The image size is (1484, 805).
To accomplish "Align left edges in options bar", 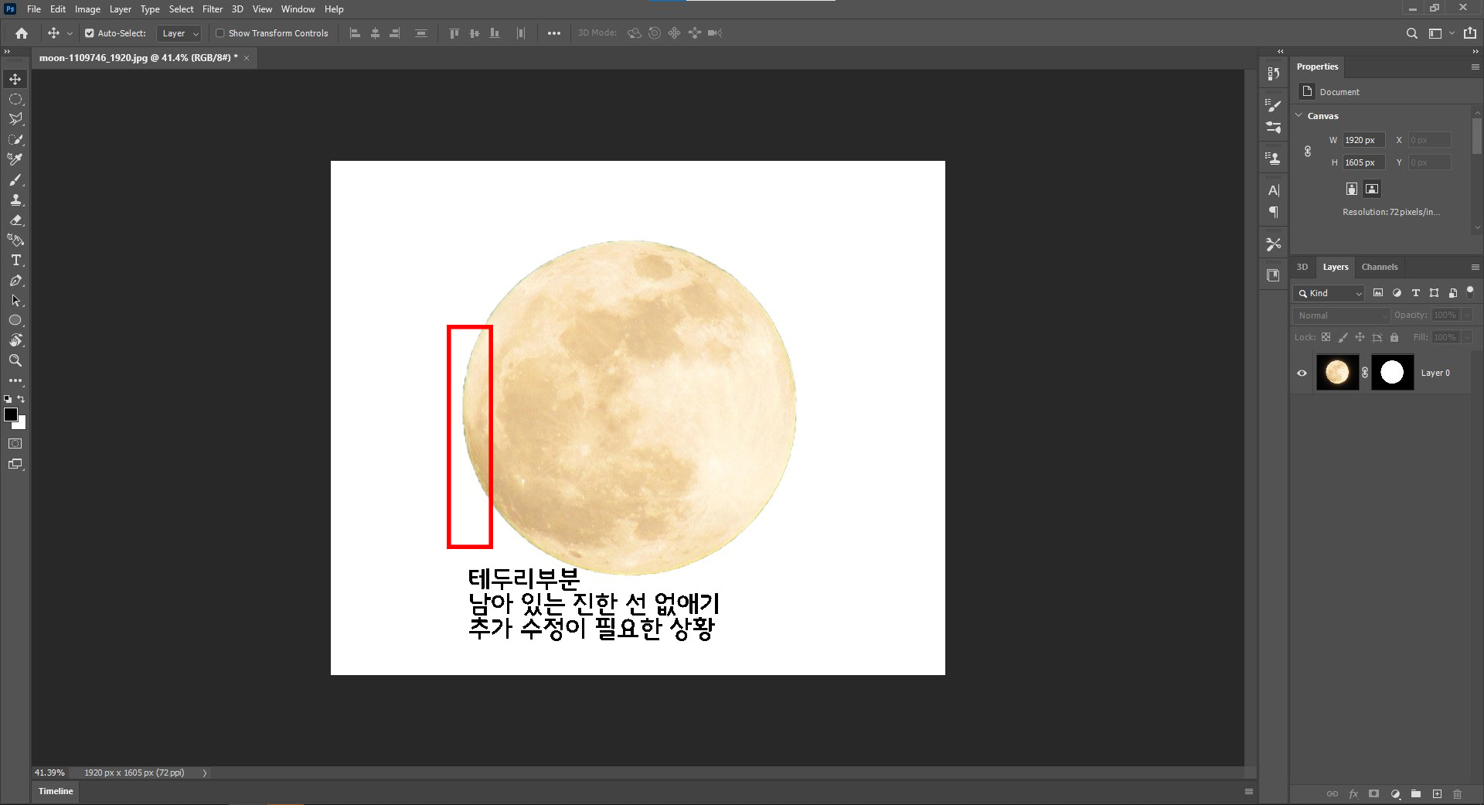I will coord(355,33).
